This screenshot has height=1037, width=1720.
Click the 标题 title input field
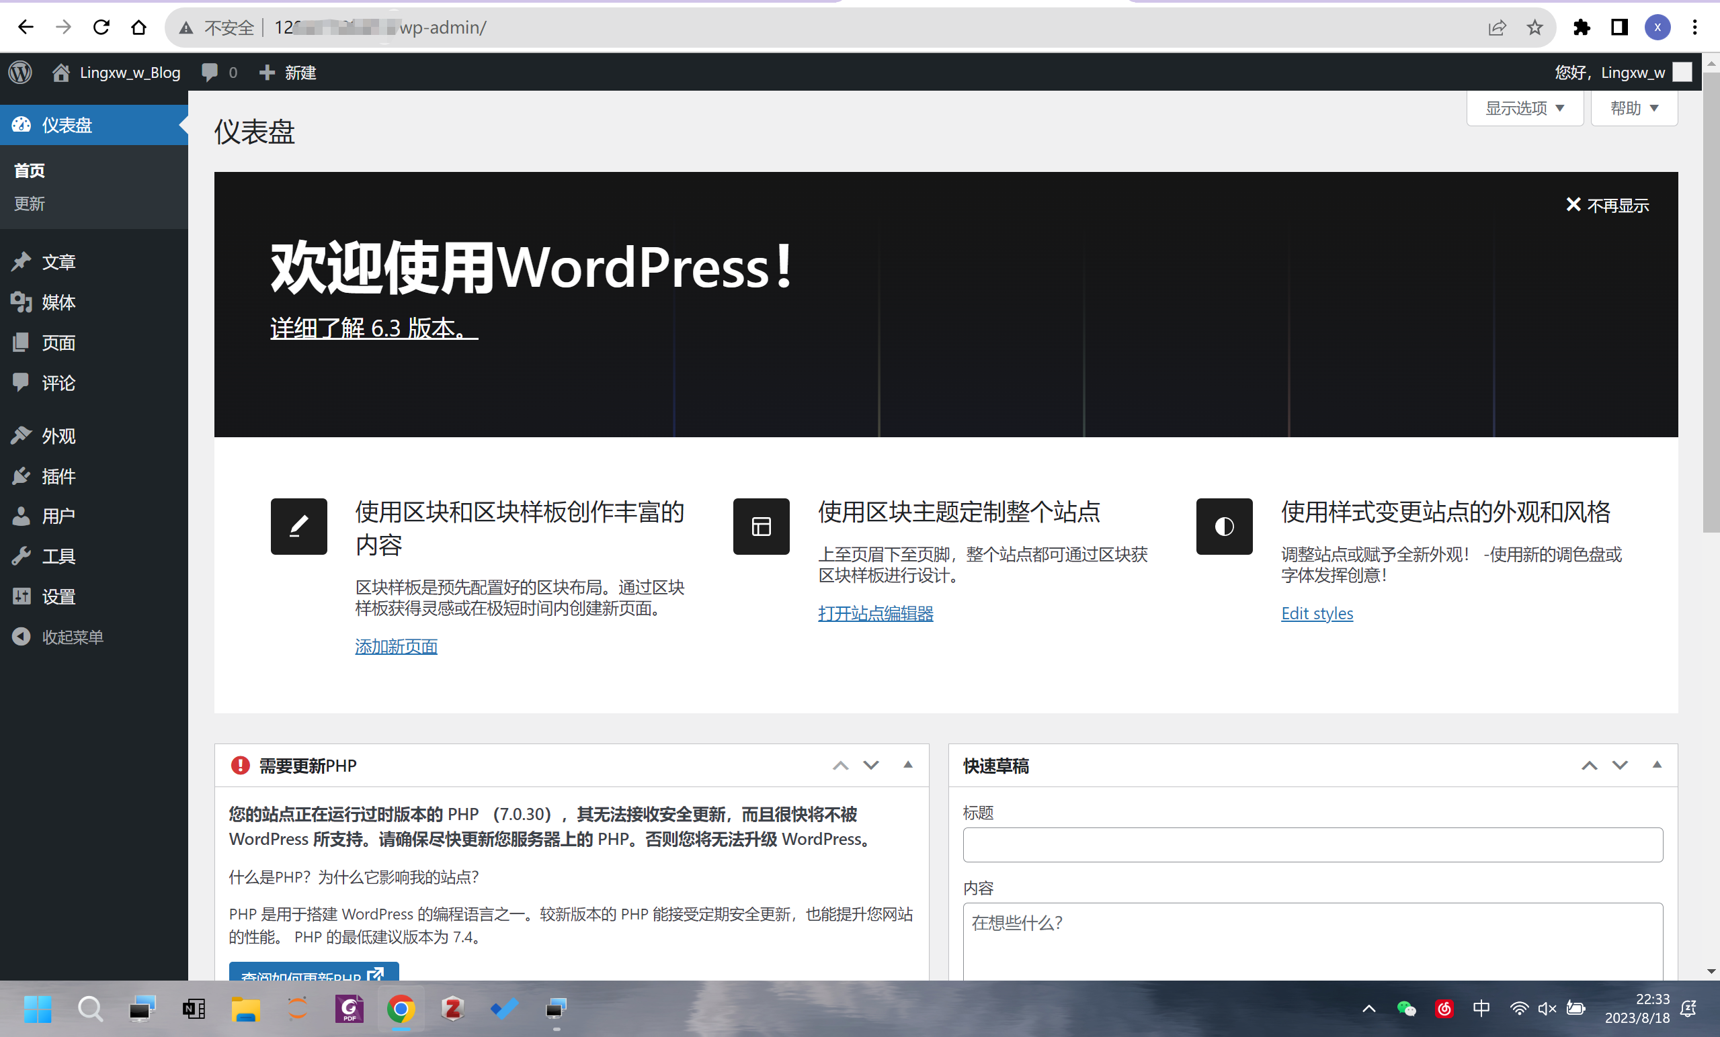pyautogui.click(x=1313, y=845)
